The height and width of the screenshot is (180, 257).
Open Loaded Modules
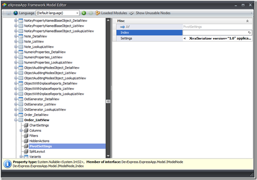[x=111, y=13]
